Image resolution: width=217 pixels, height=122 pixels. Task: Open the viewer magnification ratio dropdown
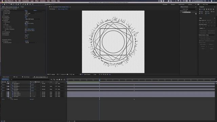54,75
